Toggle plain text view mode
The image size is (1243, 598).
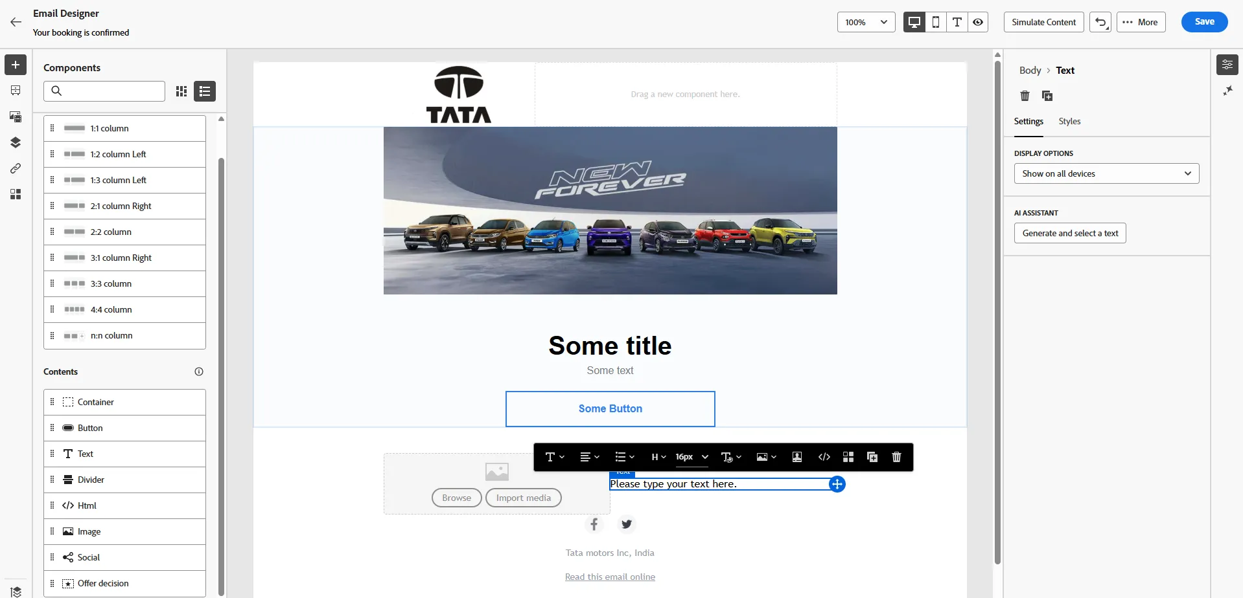pos(957,22)
